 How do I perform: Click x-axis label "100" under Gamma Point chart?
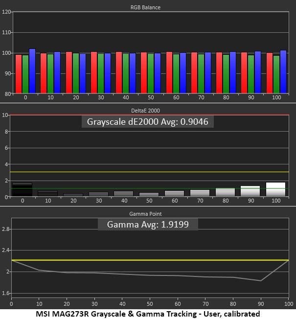pyautogui.click(x=289, y=304)
